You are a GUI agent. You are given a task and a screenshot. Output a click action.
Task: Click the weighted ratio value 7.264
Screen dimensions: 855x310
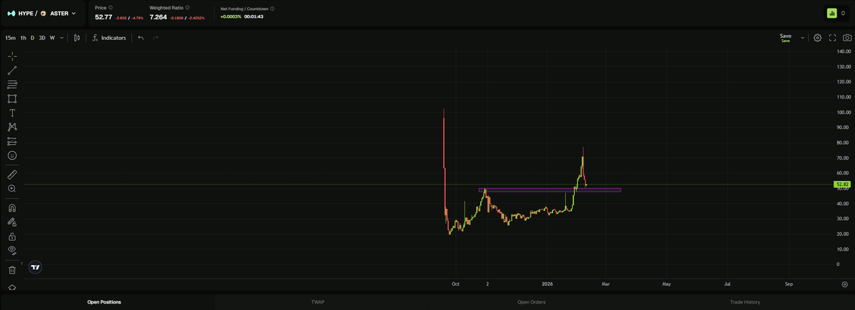click(x=158, y=16)
